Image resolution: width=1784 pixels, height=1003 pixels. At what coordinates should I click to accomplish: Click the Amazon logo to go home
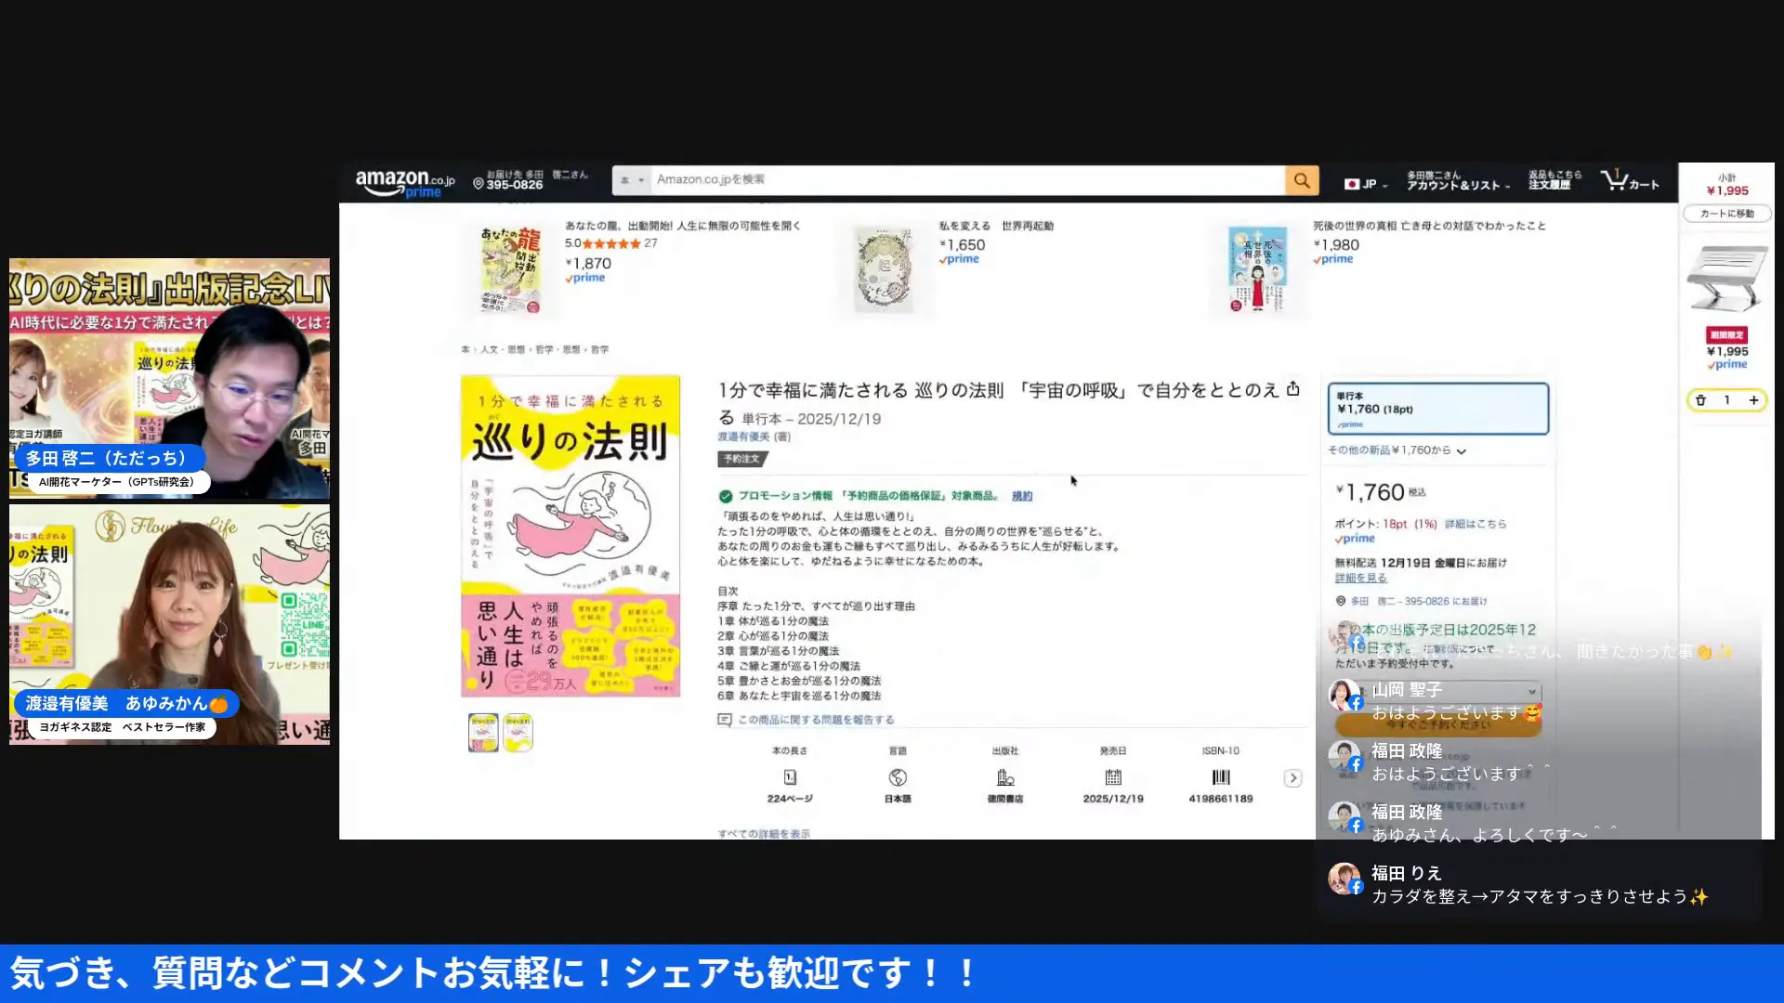[x=400, y=179]
